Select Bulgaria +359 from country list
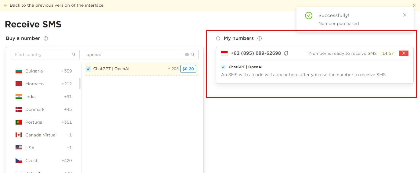Viewport: 420px width, 173px height. coord(44,71)
